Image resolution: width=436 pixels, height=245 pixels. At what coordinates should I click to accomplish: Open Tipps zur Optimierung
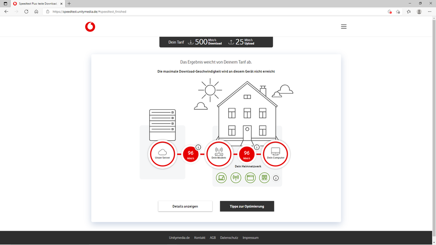(247, 206)
